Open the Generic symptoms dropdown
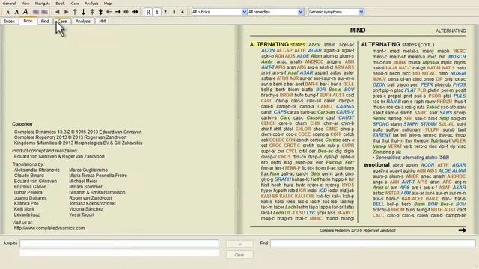 click(336, 12)
